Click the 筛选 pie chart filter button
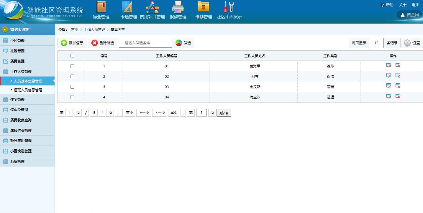423x213 pixels. click(x=183, y=43)
